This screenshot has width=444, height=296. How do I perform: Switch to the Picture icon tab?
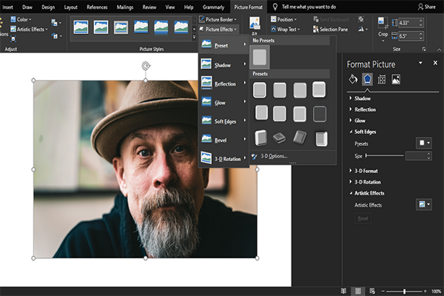click(x=396, y=79)
